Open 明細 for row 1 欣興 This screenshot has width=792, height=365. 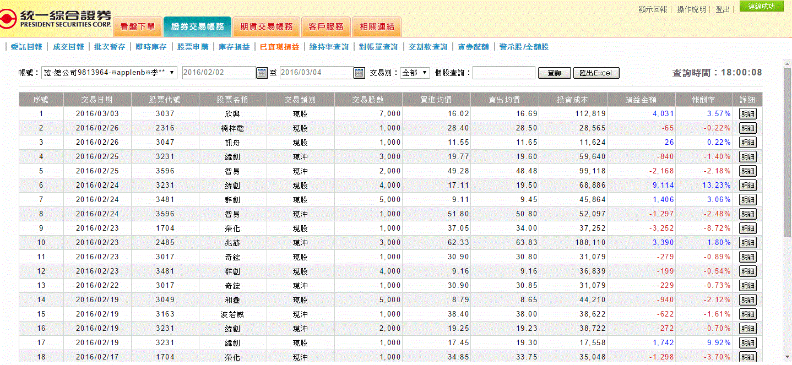coord(747,114)
